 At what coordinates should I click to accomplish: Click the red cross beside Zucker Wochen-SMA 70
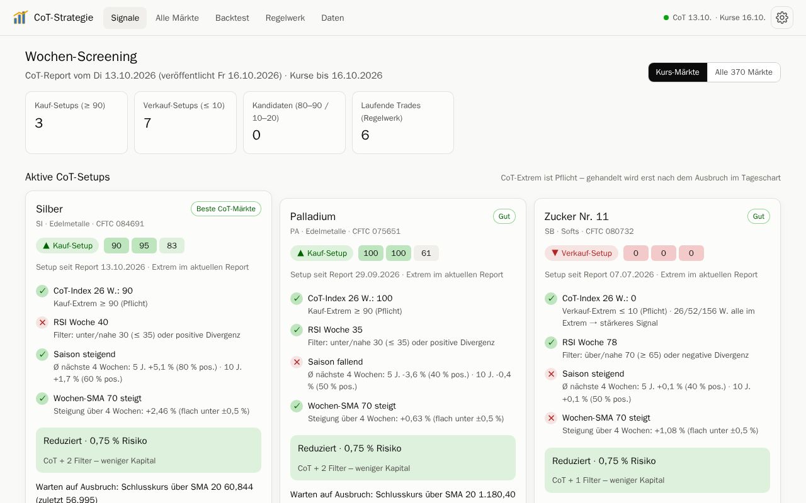pyautogui.click(x=551, y=418)
